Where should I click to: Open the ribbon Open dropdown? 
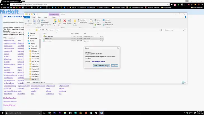[x=98, y=20]
